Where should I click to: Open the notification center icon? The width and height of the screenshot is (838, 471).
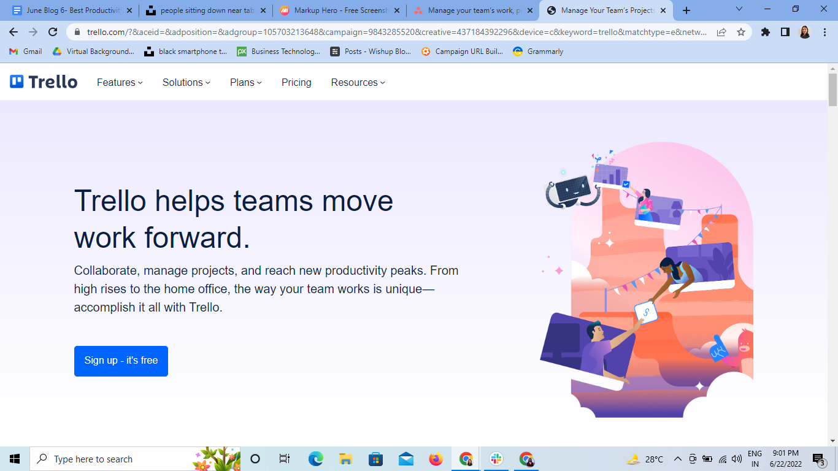pos(818,459)
